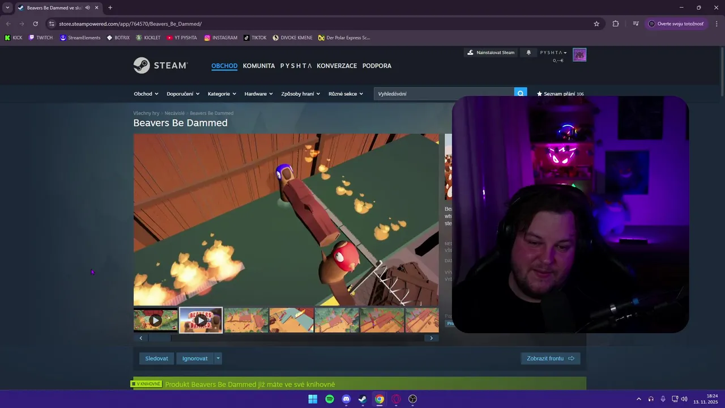
Task: Open the StreamElements bookmark
Action: point(80,38)
